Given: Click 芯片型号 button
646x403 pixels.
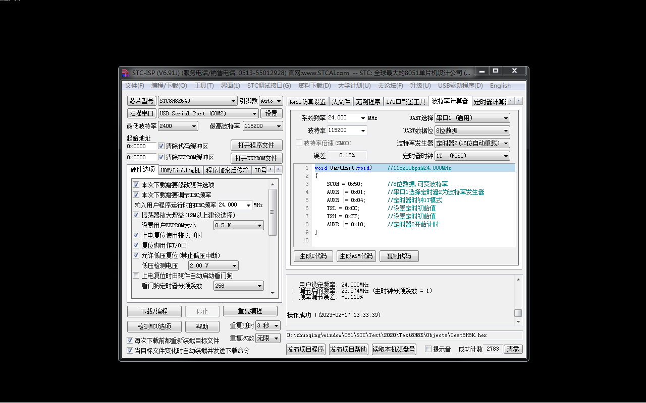Looking at the screenshot, I should click(141, 101).
